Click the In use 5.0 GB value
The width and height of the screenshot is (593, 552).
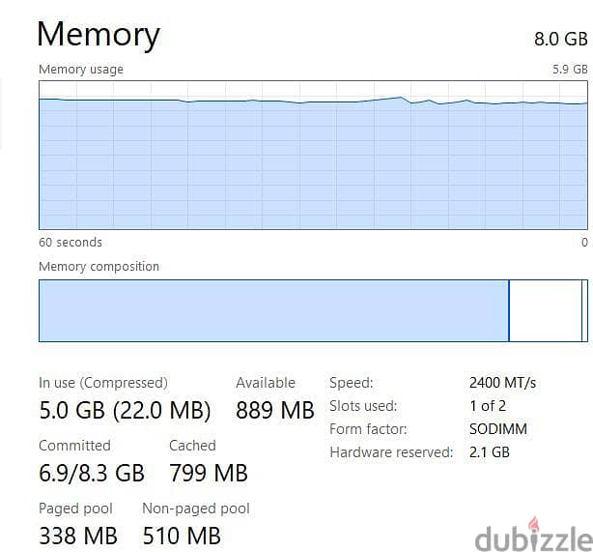[x=125, y=410]
